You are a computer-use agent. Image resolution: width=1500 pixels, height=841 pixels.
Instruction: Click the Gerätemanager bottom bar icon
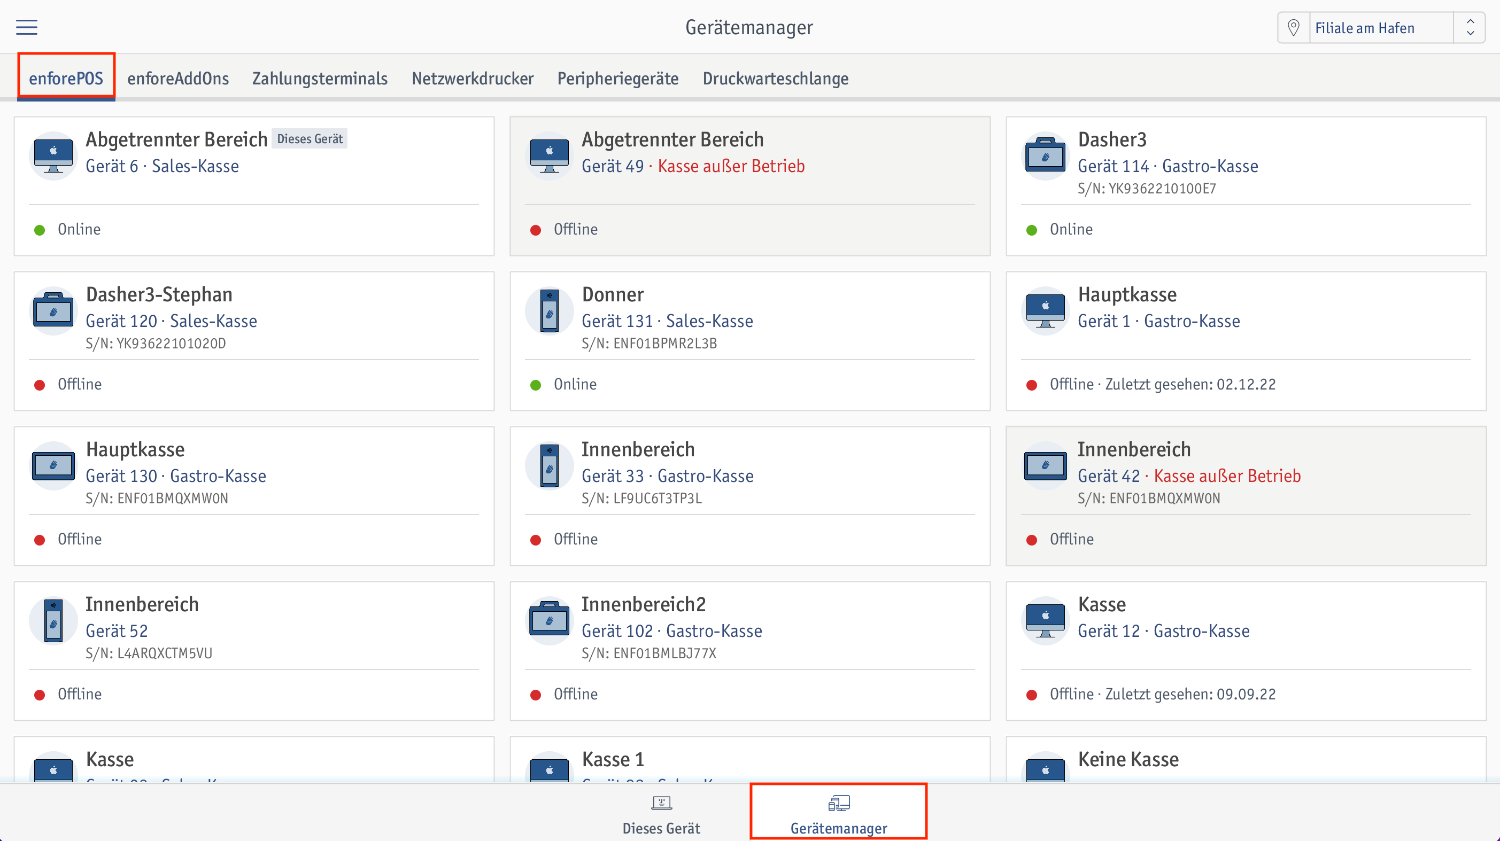(x=839, y=803)
